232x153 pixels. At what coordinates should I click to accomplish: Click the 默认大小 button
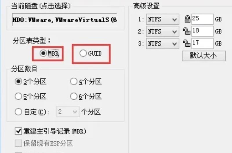click(x=204, y=56)
